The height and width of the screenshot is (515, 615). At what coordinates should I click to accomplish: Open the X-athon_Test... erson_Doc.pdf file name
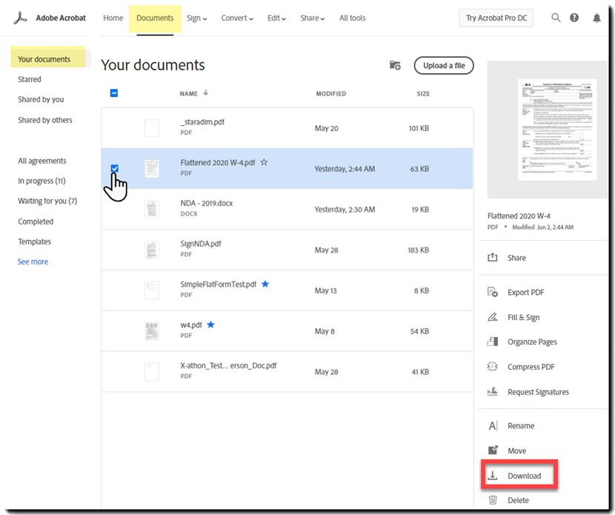click(228, 365)
